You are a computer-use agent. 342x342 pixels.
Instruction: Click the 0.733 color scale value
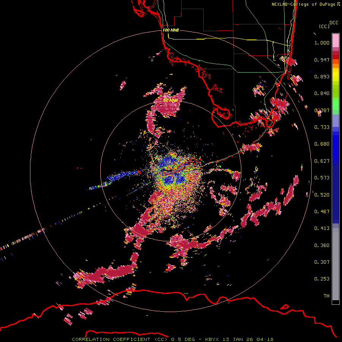[x=322, y=127]
